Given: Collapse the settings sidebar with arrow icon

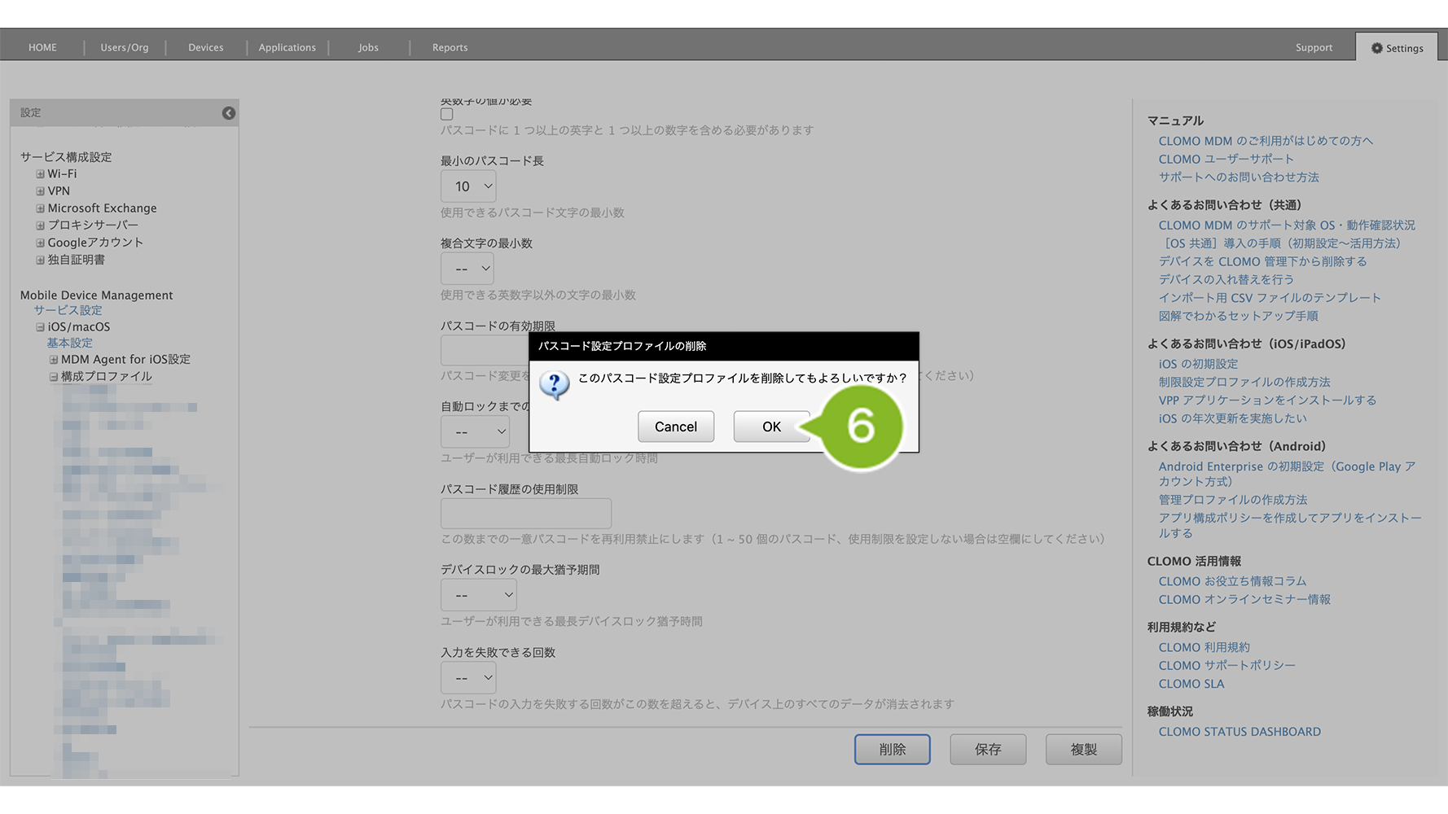Looking at the screenshot, I should coord(229,113).
